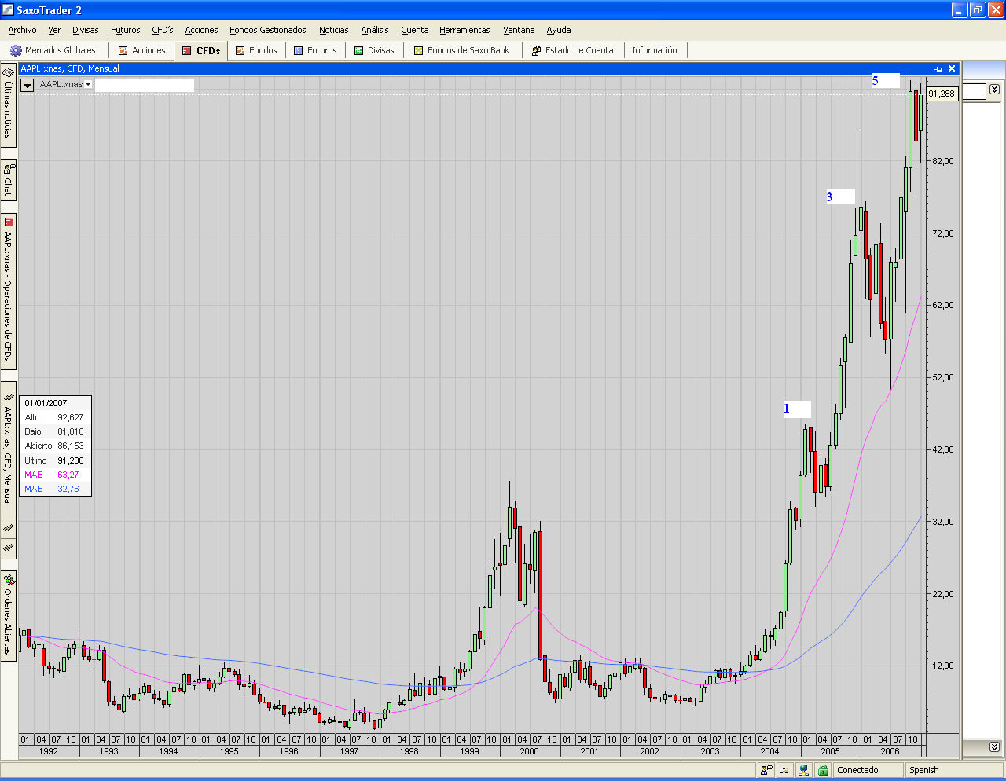Open the Archivo menu
The width and height of the screenshot is (1006, 781).
coord(22,30)
